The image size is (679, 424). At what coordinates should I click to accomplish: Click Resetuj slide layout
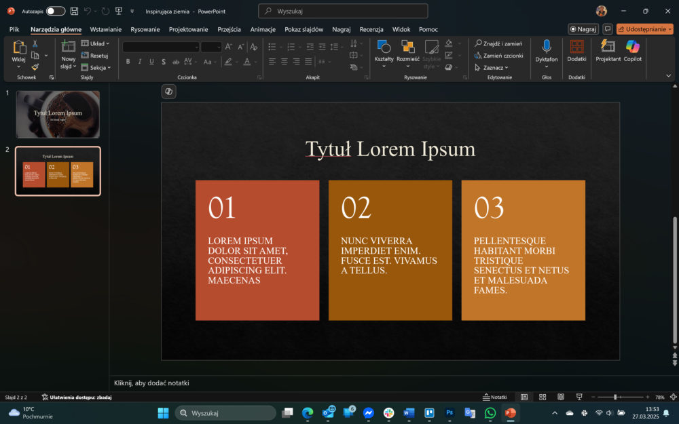point(94,56)
